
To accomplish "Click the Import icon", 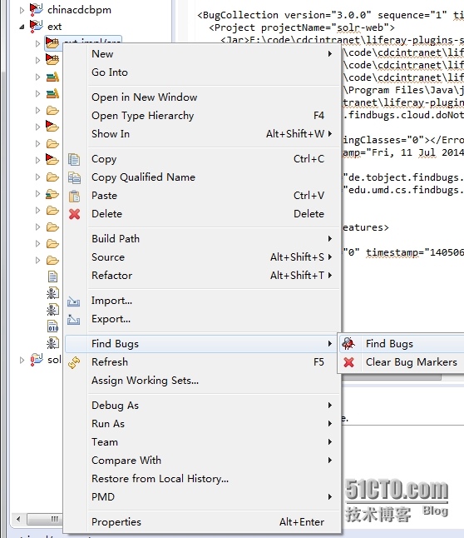I will (74, 301).
